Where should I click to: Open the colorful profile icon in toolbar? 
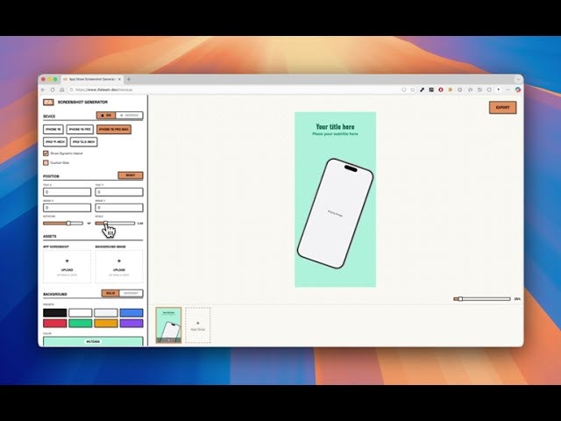click(x=518, y=89)
